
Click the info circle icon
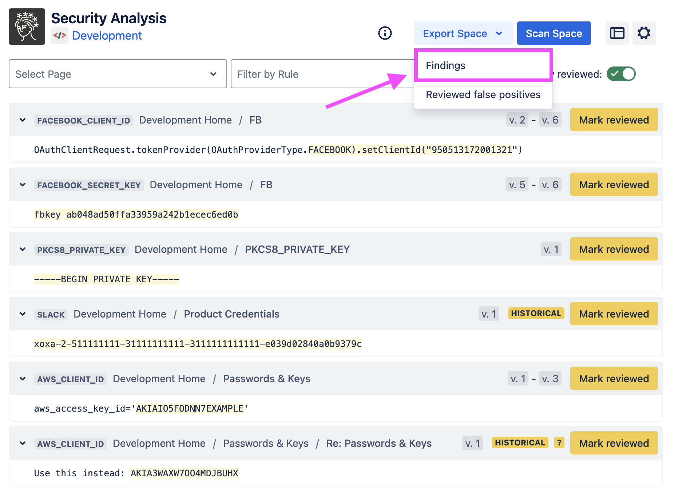[385, 33]
